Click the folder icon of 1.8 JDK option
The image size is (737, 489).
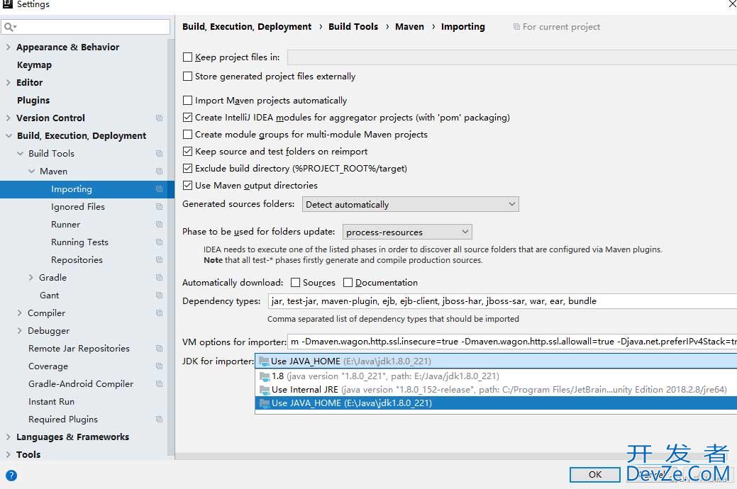[x=264, y=376]
